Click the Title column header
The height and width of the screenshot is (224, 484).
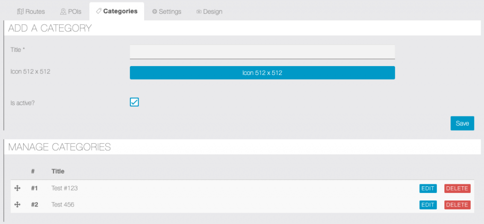pos(58,171)
